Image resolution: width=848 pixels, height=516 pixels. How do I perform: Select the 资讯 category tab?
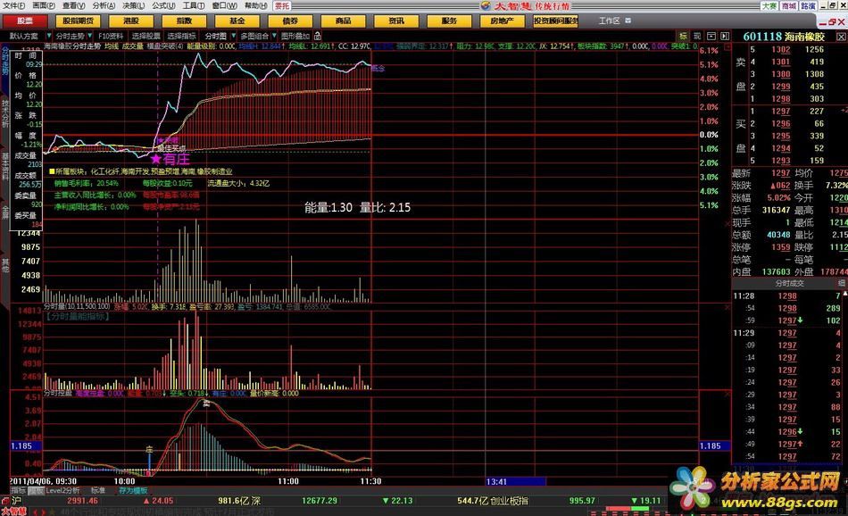click(395, 21)
